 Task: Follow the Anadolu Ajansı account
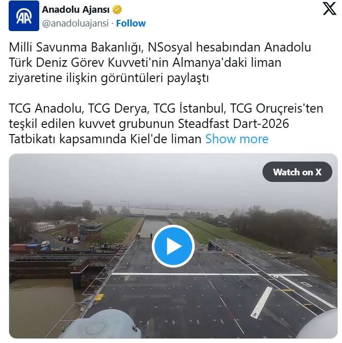click(131, 23)
